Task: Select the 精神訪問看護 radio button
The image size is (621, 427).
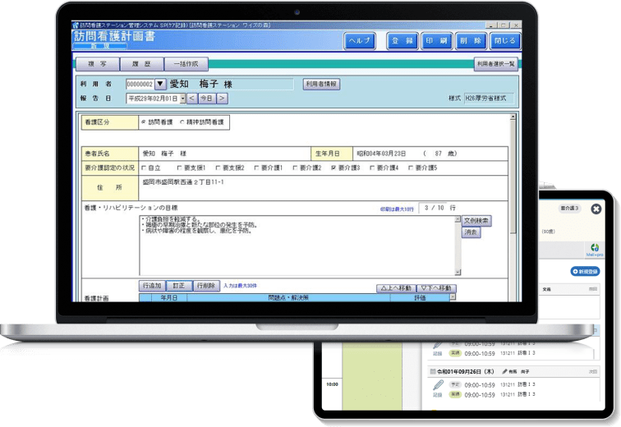Action: pyautogui.click(x=182, y=122)
